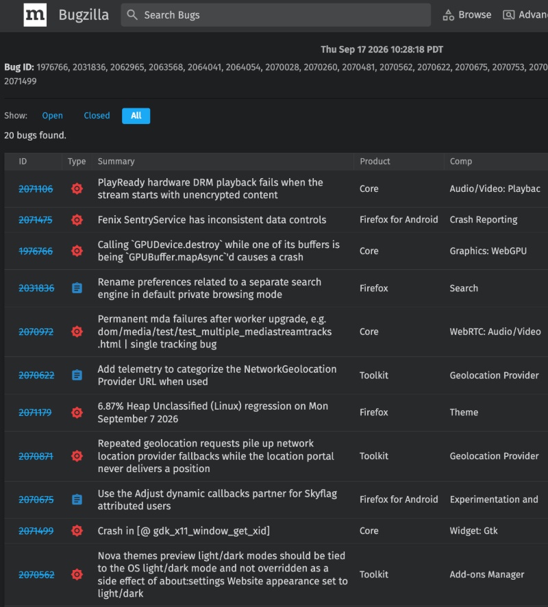Click the Mozilla 'm' logo icon

35,15
